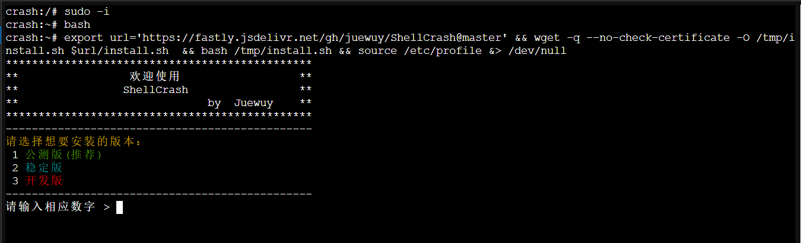Select option 2 稳定版
Viewport: 801px width, 243px height.
37,168
